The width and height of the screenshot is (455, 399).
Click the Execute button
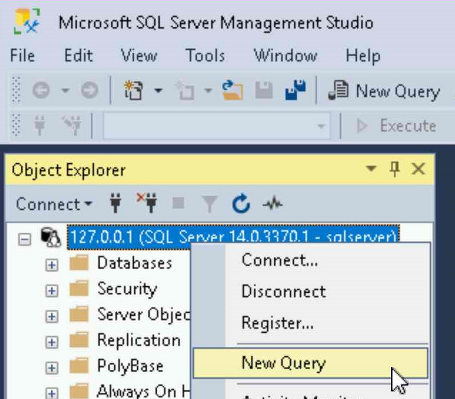pyautogui.click(x=396, y=126)
